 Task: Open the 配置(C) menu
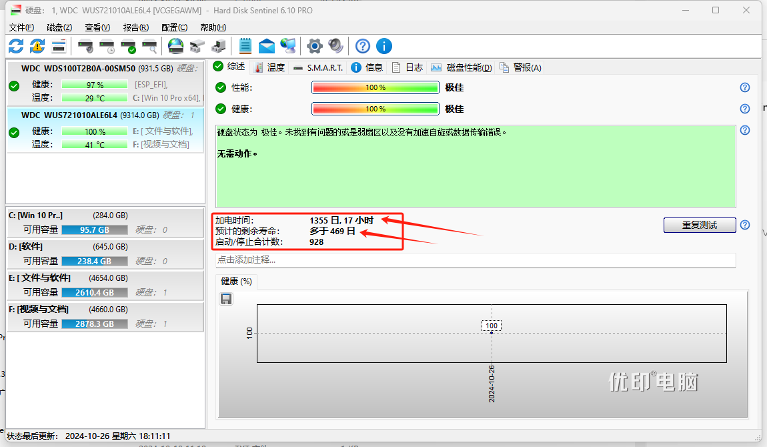174,27
